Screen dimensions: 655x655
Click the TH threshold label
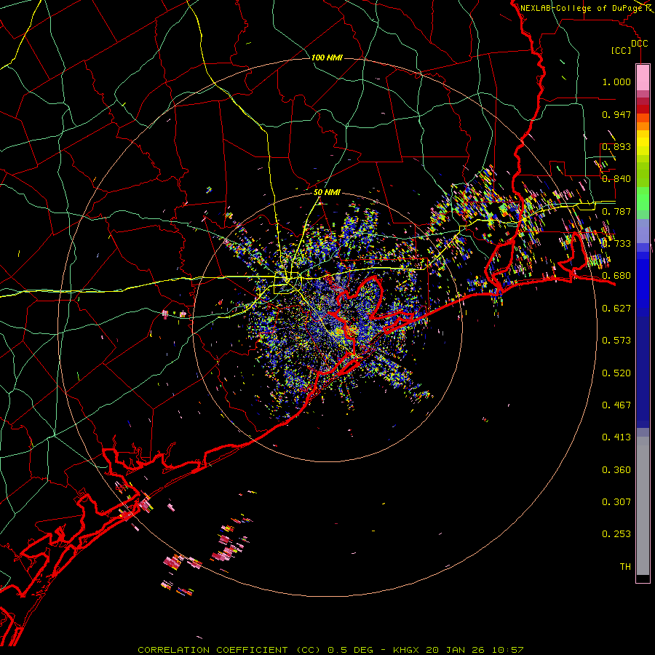tap(625, 567)
